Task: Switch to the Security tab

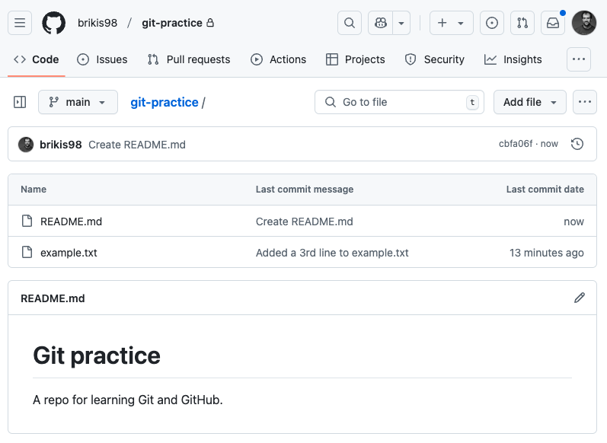Action: point(434,59)
